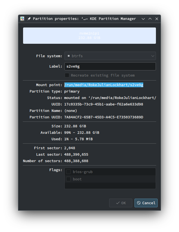Minimize the Partition properties dialog
Image resolution: width=179 pixels, height=232 pixels.
(x=143, y=19)
